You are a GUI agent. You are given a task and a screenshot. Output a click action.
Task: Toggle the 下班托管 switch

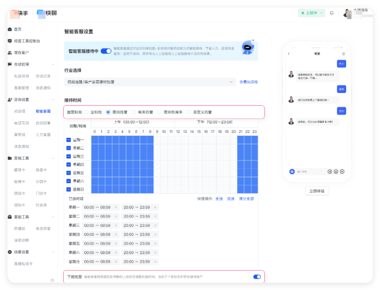256,276
